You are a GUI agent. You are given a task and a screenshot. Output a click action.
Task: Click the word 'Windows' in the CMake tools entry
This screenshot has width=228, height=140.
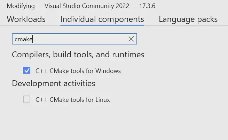[x=108, y=71]
